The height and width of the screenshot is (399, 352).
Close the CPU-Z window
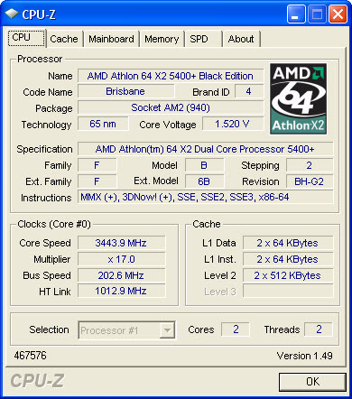[338, 14]
